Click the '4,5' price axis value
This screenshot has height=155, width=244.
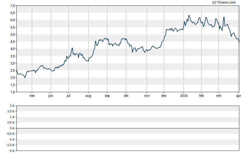pos(13,42)
